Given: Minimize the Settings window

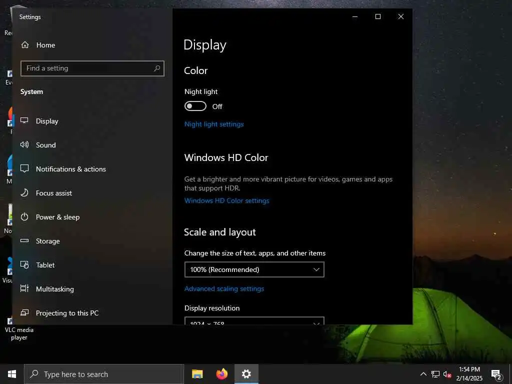Looking at the screenshot, I should click(355, 16).
